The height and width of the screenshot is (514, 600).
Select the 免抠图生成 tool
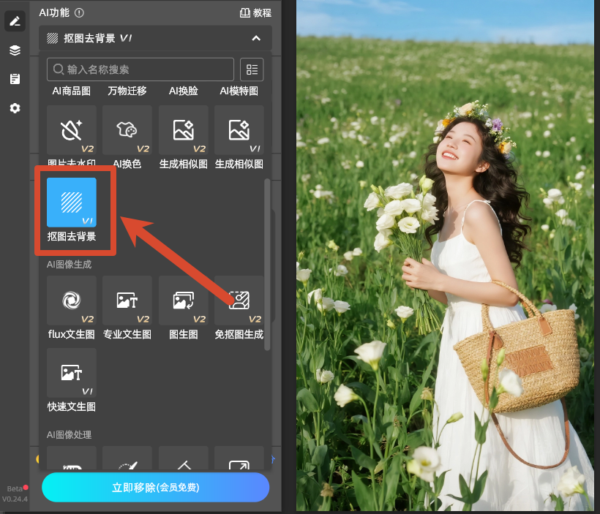[x=239, y=301]
